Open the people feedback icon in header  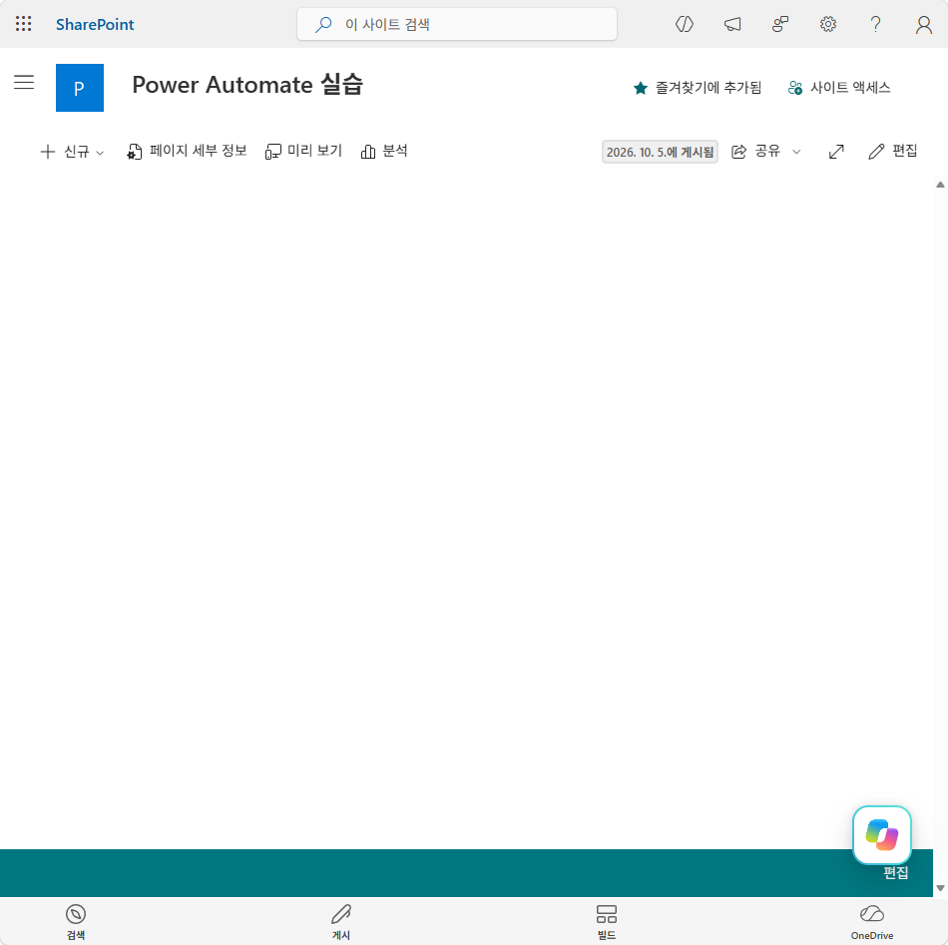point(780,24)
